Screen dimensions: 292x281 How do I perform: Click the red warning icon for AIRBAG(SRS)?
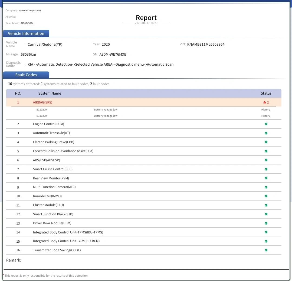pyautogui.click(x=264, y=102)
